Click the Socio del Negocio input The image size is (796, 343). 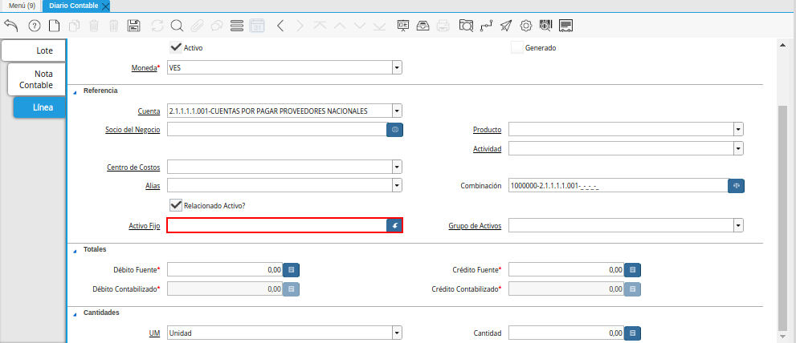[276, 130]
